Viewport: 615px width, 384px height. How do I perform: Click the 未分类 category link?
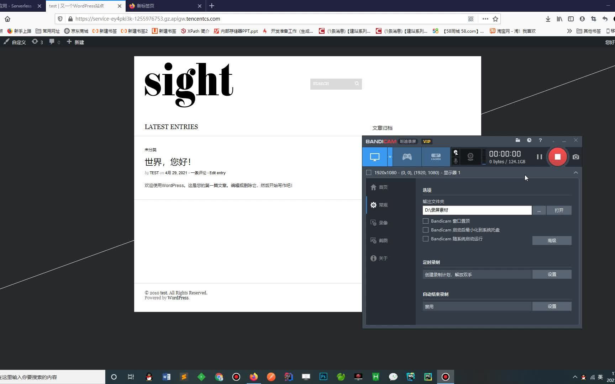click(151, 150)
